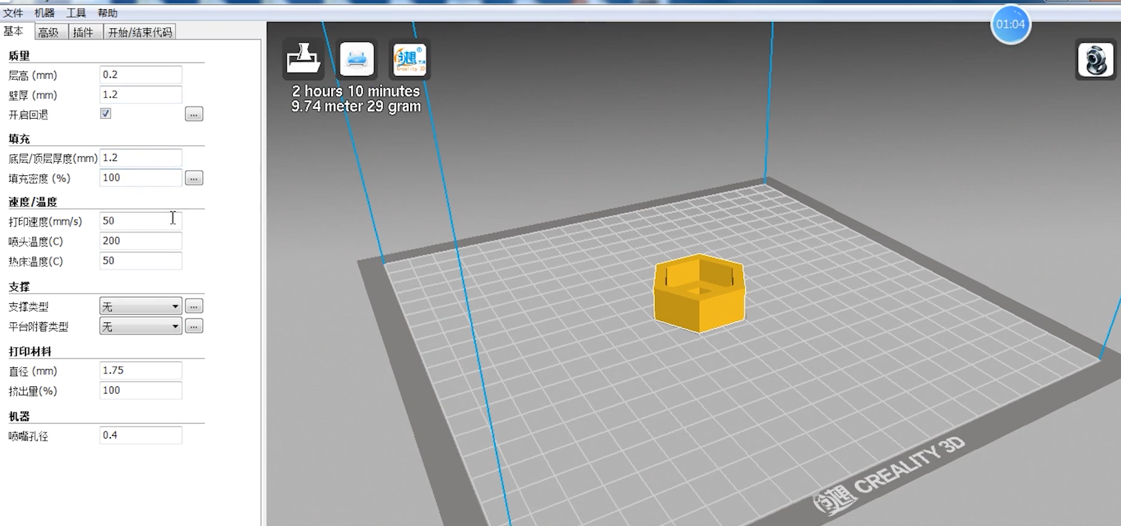Select the yellow hexagonal model
This screenshot has height=526, width=1121.
coord(699,294)
